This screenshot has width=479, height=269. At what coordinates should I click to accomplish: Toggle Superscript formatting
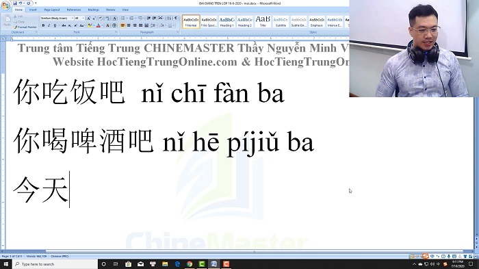pos(75,25)
